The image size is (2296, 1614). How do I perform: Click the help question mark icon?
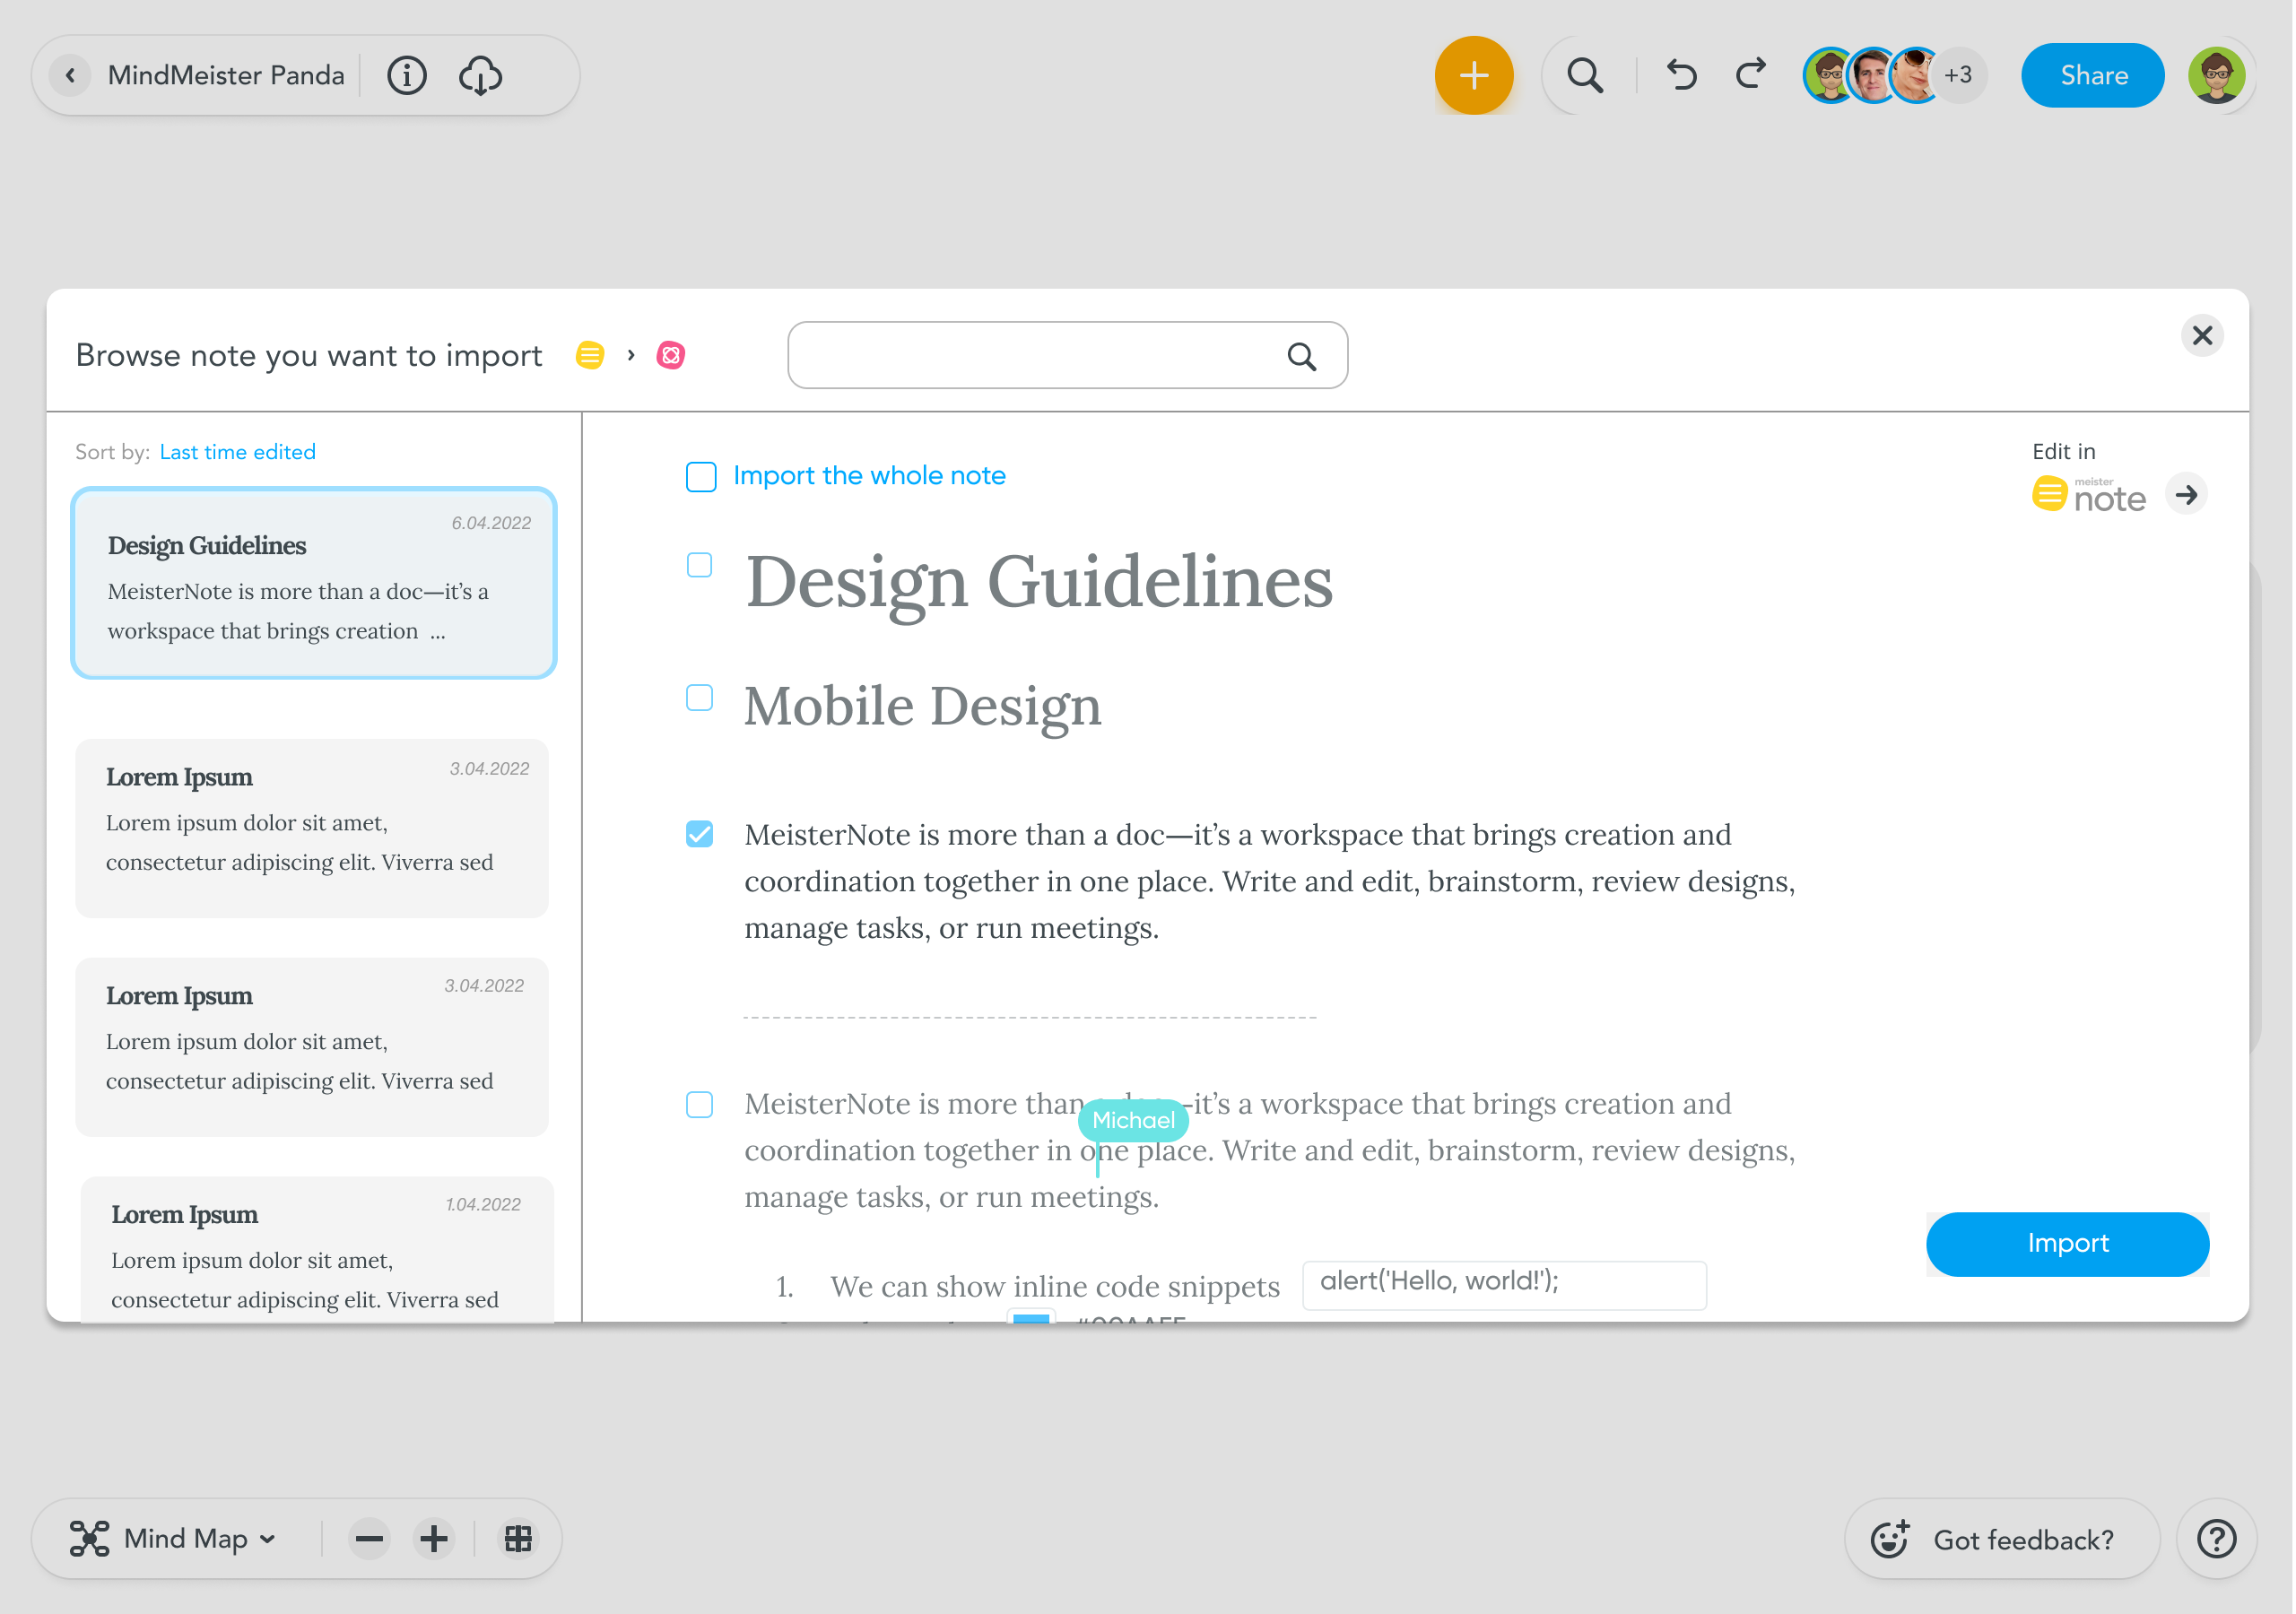coord(2216,1538)
